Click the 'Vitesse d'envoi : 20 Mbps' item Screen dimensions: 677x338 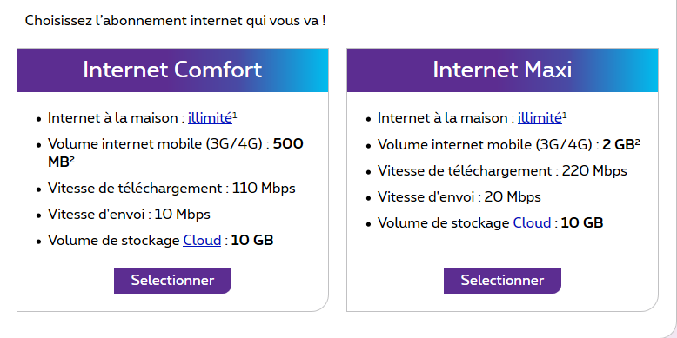[459, 197]
